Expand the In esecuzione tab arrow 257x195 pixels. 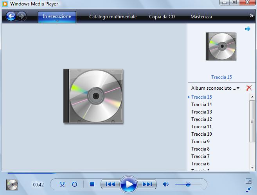(57, 21)
